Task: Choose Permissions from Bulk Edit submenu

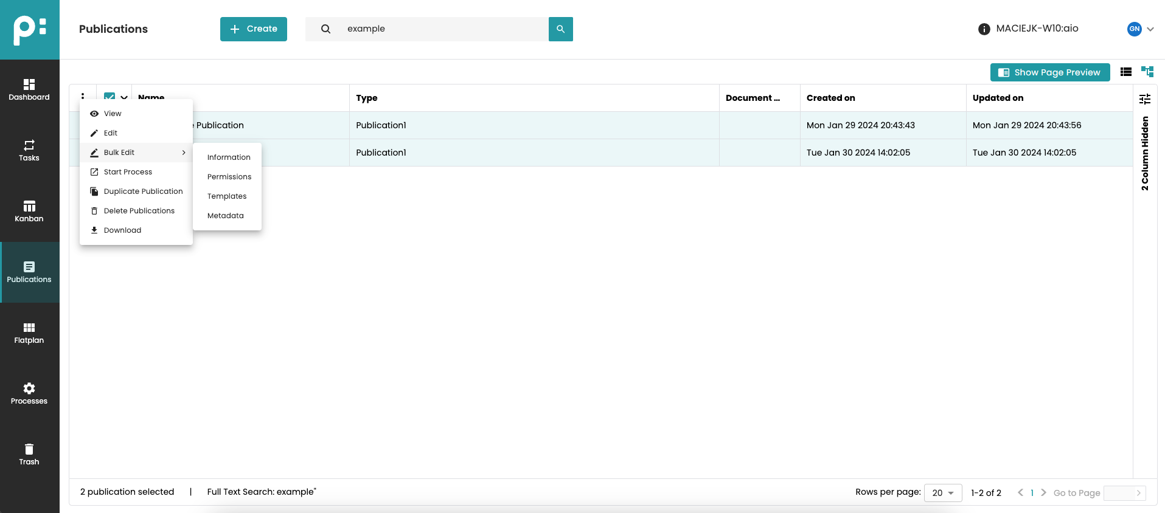Action: click(229, 177)
